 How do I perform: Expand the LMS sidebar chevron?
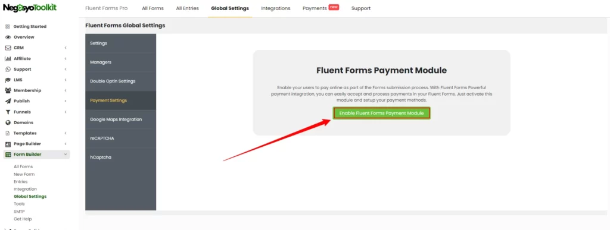tap(66, 80)
